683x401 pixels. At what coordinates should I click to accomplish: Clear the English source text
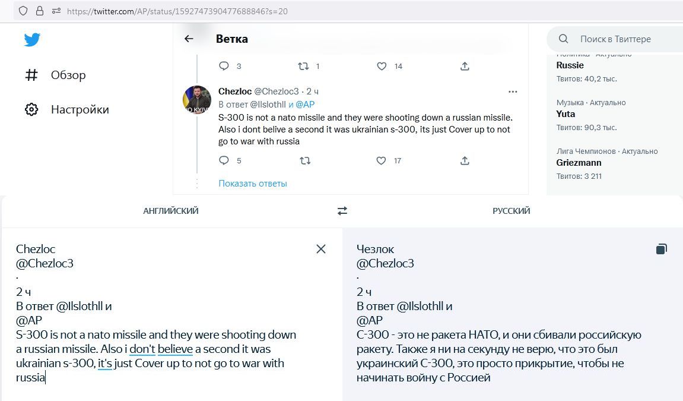click(x=321, y=249)
